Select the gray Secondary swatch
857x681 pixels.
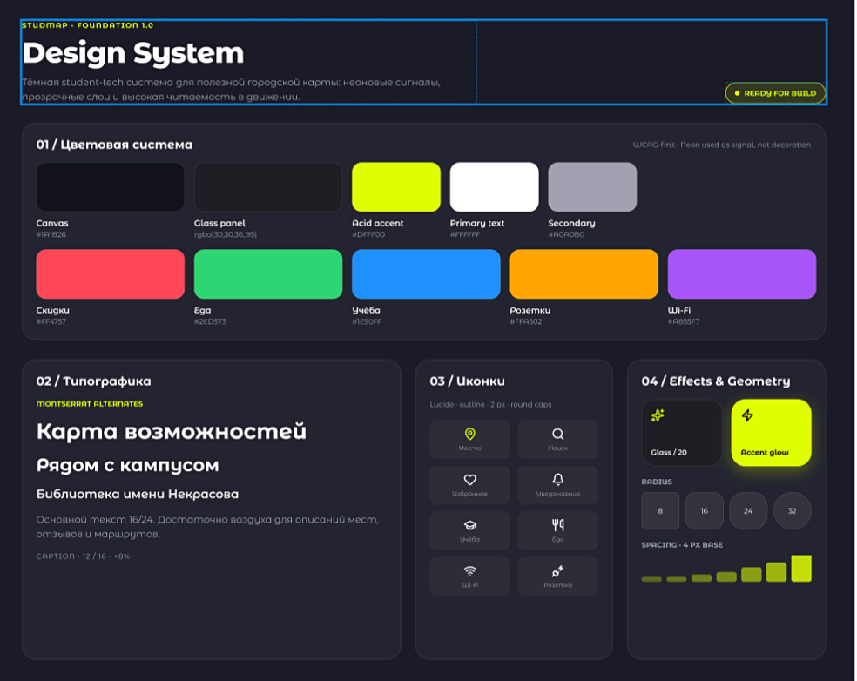tap(592, 187)
